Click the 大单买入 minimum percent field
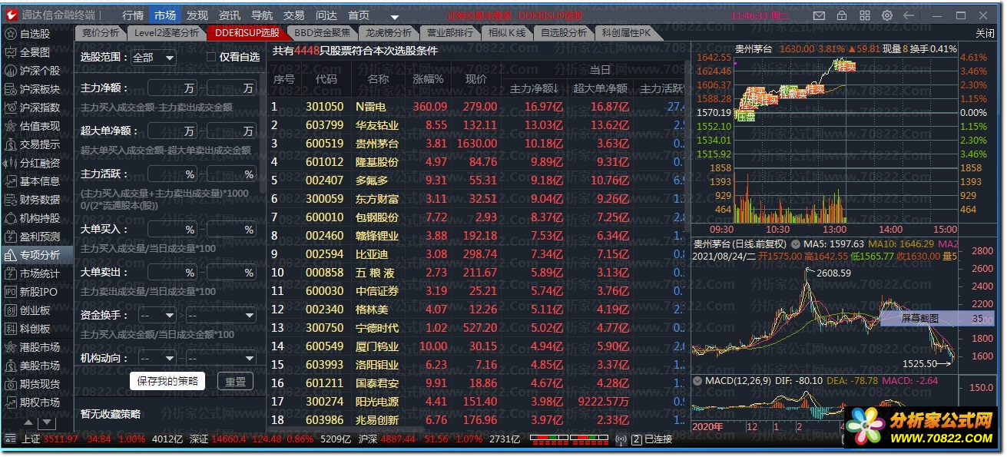Image resolution: width=1007 pixels, height=457 pixels. [171, 230]
